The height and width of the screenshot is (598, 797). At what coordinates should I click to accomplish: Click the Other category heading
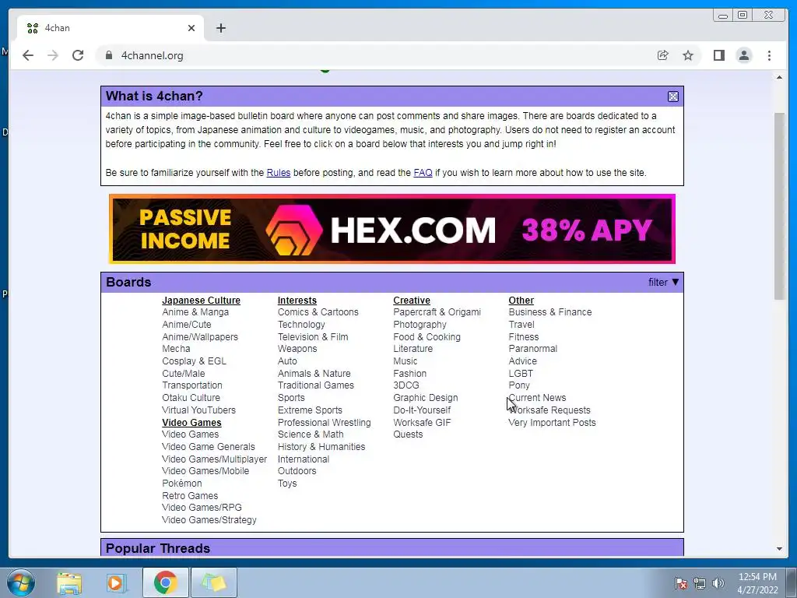pyautogui.click(x=521, y=301)
